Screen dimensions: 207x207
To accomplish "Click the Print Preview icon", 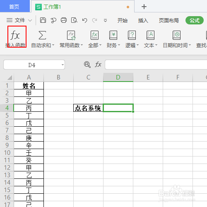I will coord(74,20).
